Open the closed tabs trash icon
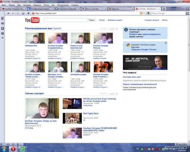 pyautogui.click(x=187, y=9)
